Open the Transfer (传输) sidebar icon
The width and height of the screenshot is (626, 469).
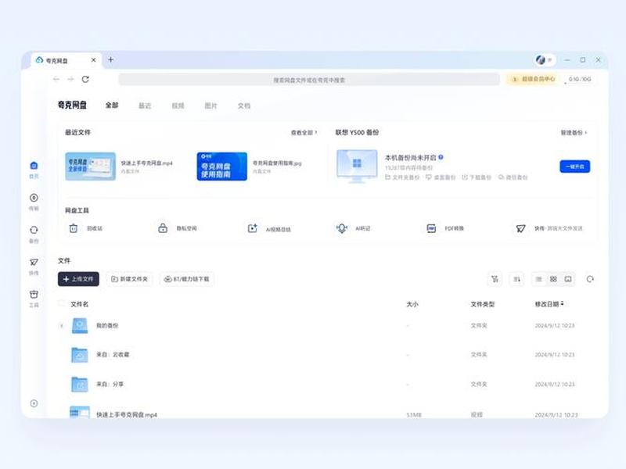[34, 198]
